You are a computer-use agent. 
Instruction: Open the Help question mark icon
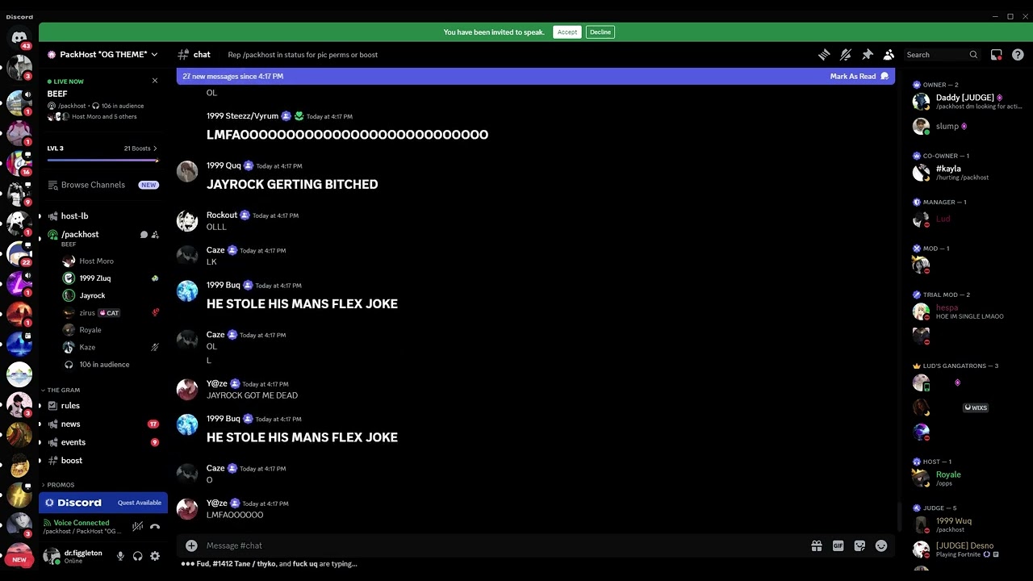coord(1018,55)
